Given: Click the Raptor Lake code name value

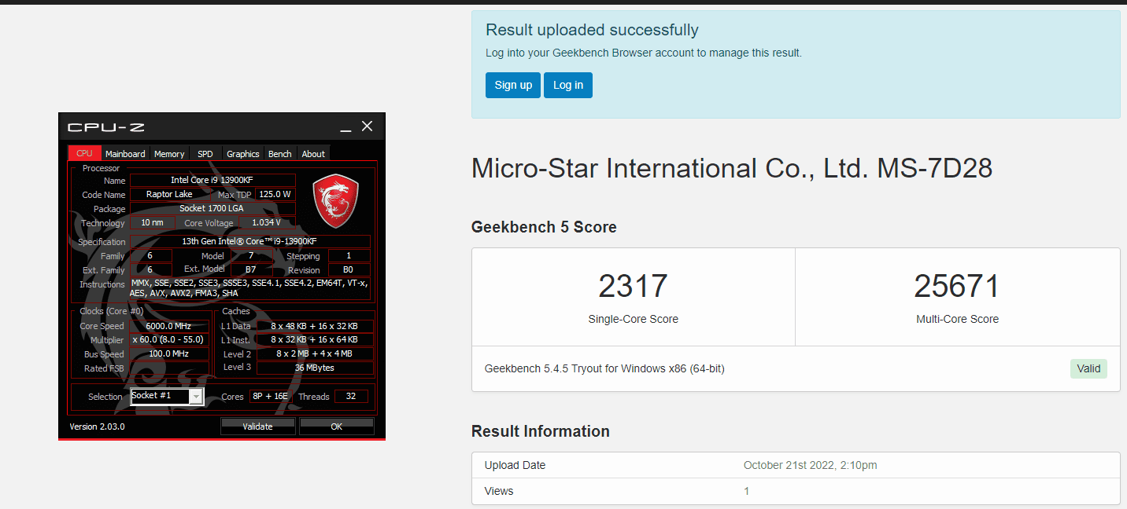Looking at the screenshot, I should (169, 194).
